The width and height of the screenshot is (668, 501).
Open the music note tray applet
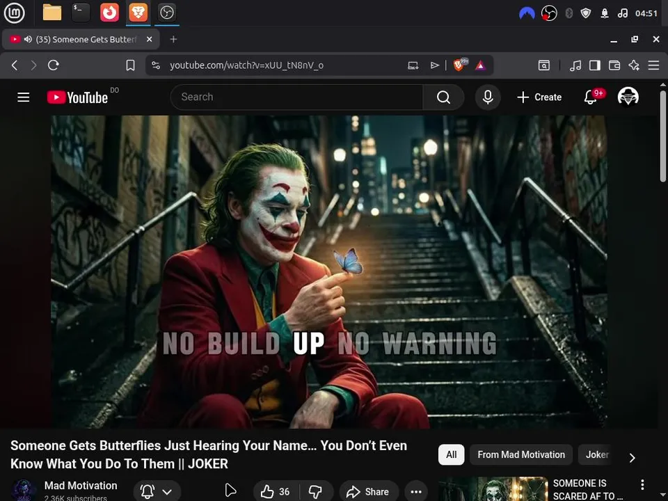(622, 13)
